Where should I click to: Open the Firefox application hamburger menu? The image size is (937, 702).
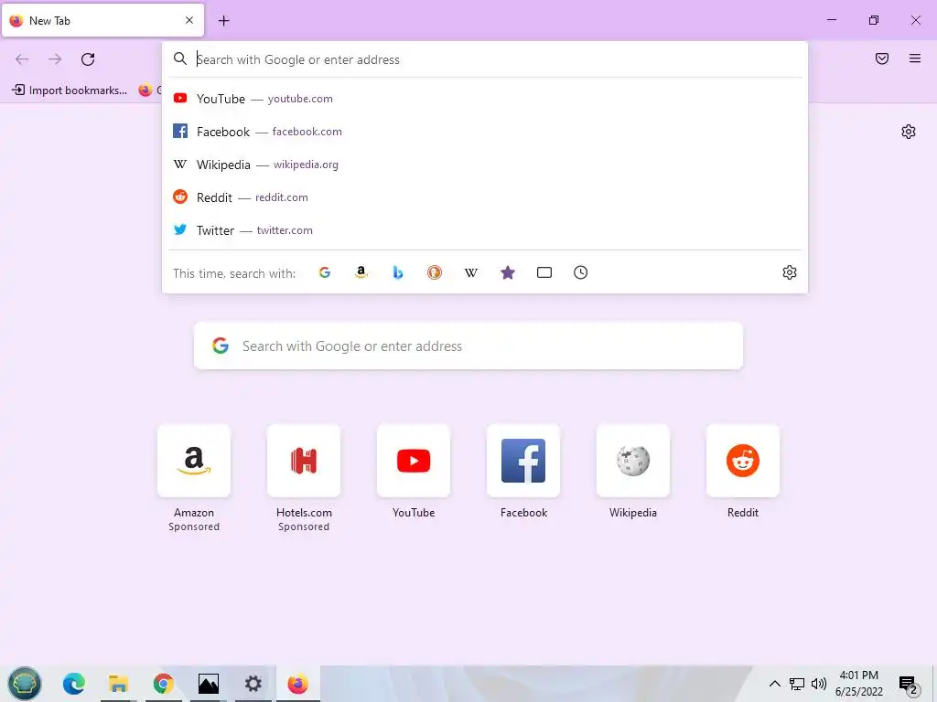[x=914, y=58]
